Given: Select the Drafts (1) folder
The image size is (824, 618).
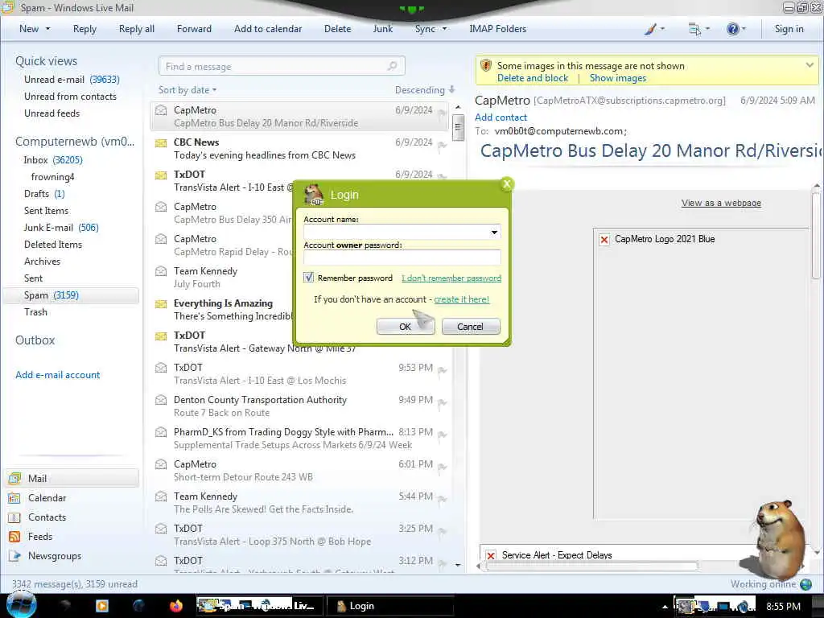Looking at the screenshot, I should click(x=44, y=194).
